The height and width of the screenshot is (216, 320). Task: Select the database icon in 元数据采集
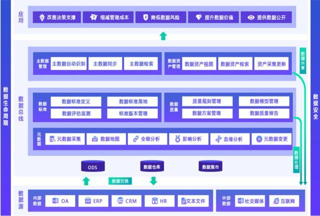52,139
